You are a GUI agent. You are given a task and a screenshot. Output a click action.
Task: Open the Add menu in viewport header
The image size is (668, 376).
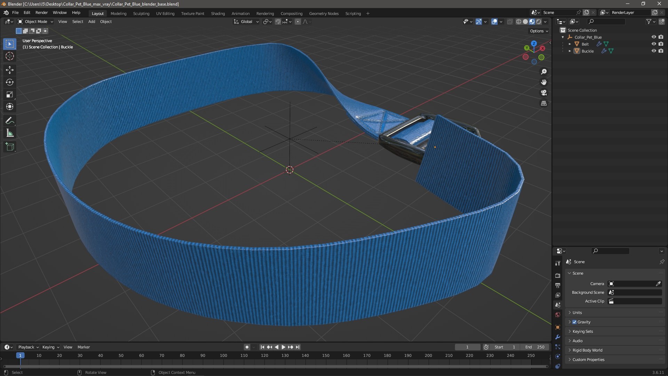(92, 22)
